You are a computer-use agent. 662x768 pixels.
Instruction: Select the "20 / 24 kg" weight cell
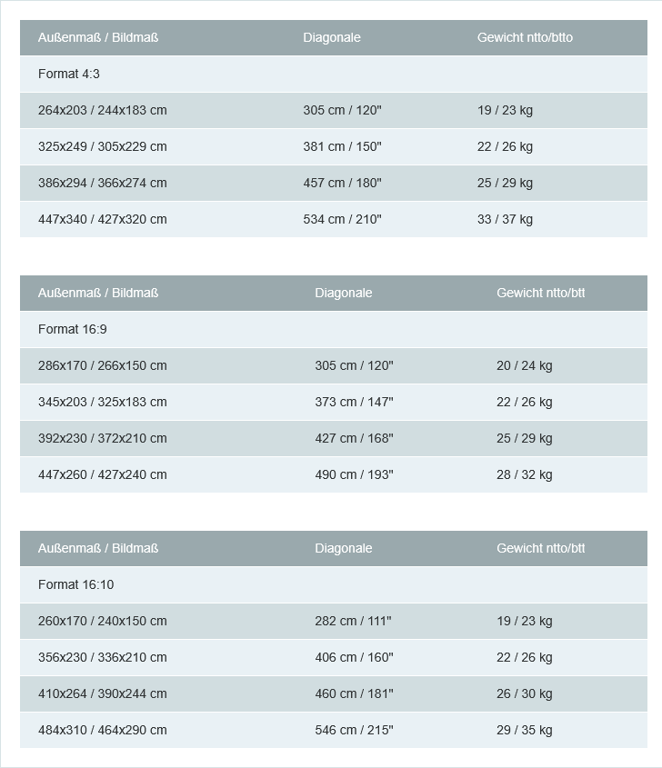pos(524,365)
